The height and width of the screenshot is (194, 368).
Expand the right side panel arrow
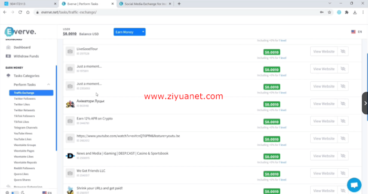(x=365, y=103)
